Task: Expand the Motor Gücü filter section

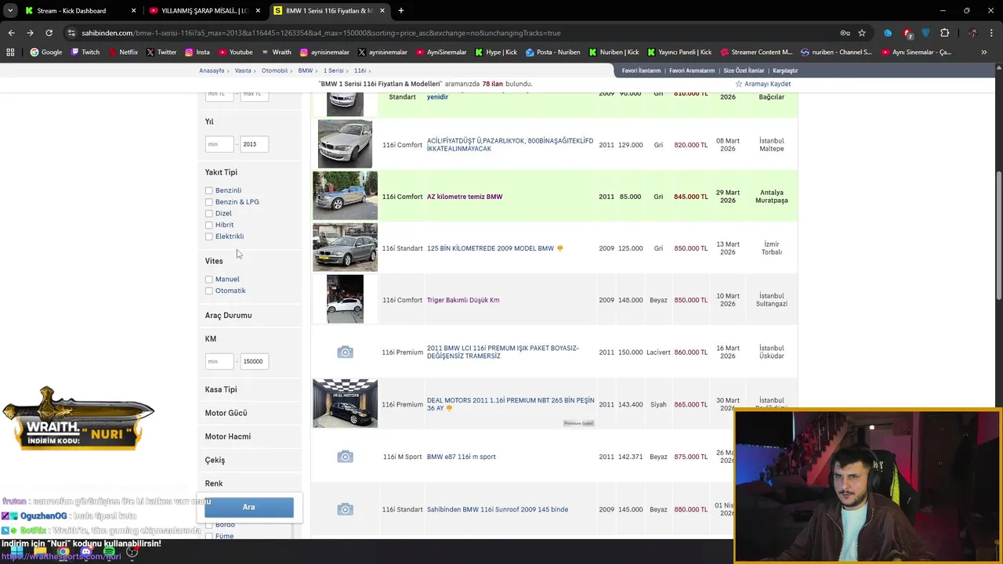Action: (226, 413)
